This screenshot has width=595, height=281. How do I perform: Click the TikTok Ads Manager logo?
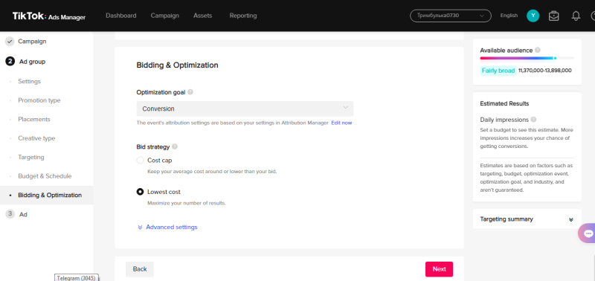(x=49, y=16)
